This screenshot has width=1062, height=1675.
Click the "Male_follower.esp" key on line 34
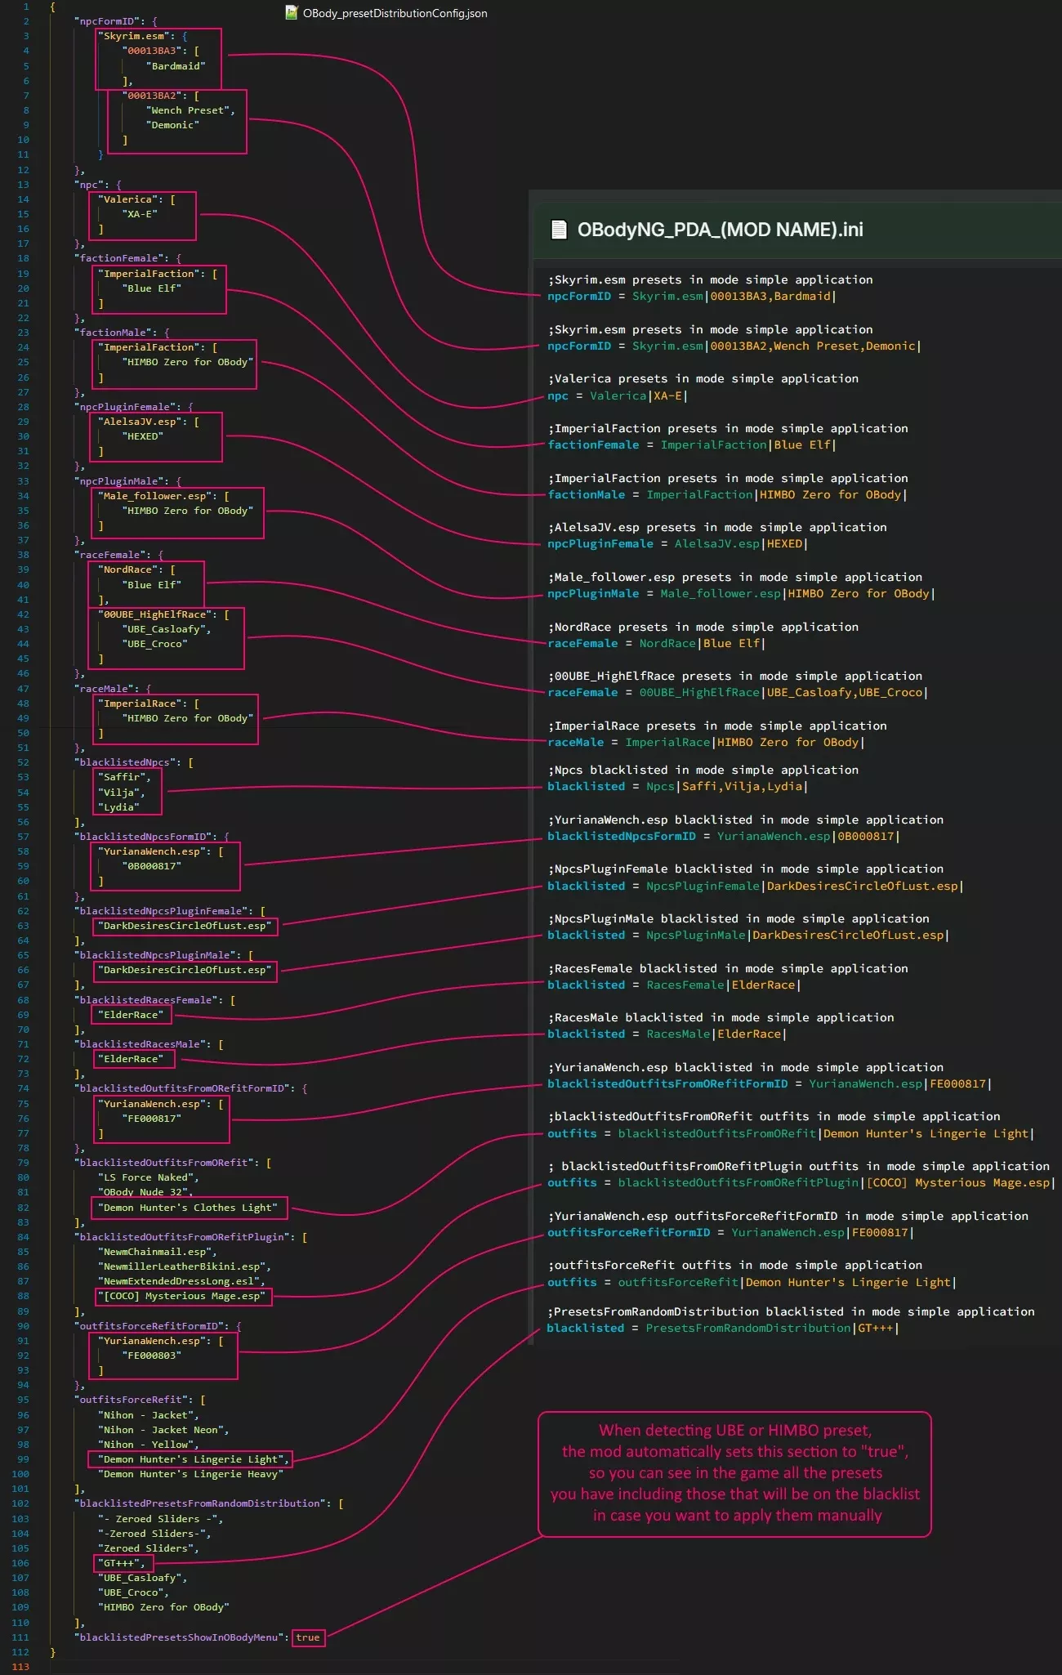155,496
